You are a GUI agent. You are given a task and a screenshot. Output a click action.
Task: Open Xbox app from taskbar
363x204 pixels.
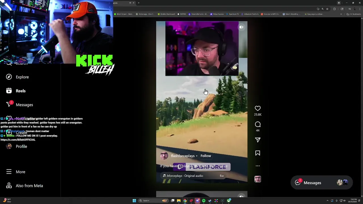click(x=229, y=201)
